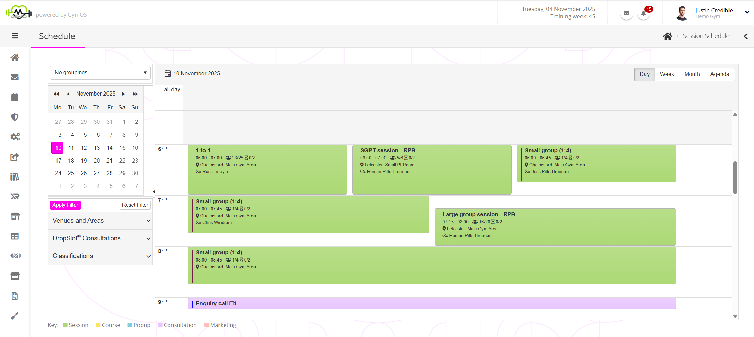Open notifications bell with 15 badge
754x337 pixels.
(x=643, y=14)
